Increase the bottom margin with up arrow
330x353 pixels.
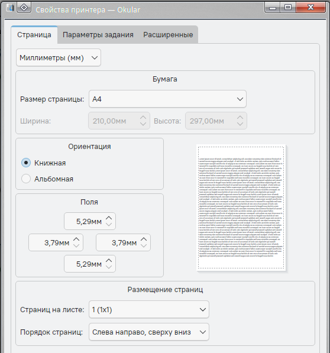point(109,261)
